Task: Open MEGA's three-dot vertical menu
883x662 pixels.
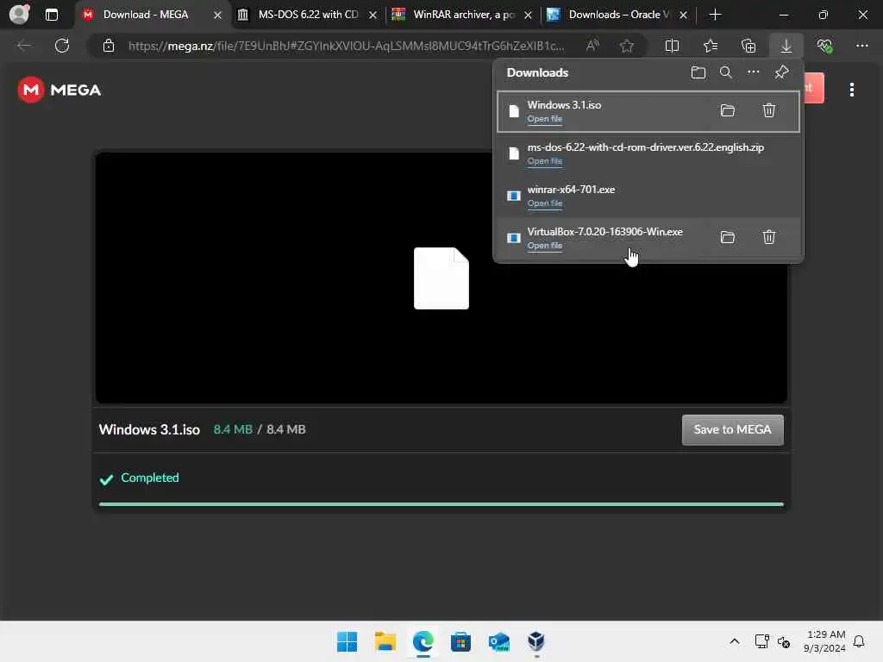Action: (x=851, y=90)
